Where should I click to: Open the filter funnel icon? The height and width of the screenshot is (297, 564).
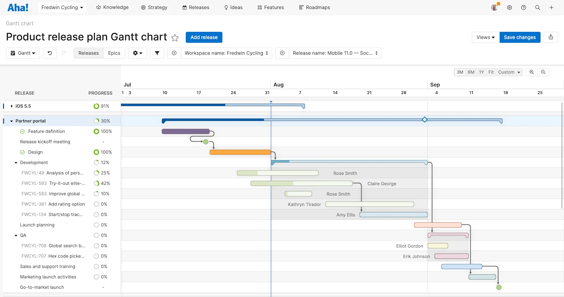point(157,53)
